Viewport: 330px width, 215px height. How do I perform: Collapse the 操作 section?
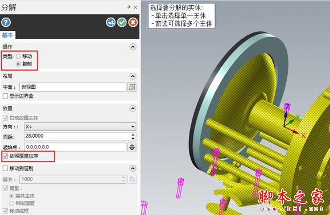[x=133, y=47]
